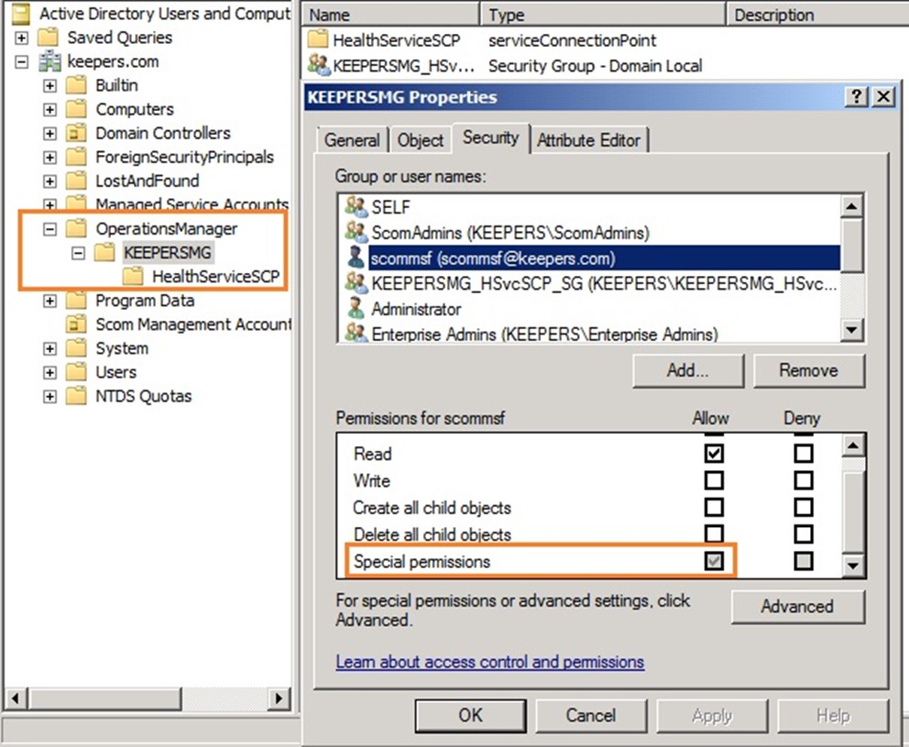
Task: Click the Saved Queries folder icon
Action: tap(49, 38)
